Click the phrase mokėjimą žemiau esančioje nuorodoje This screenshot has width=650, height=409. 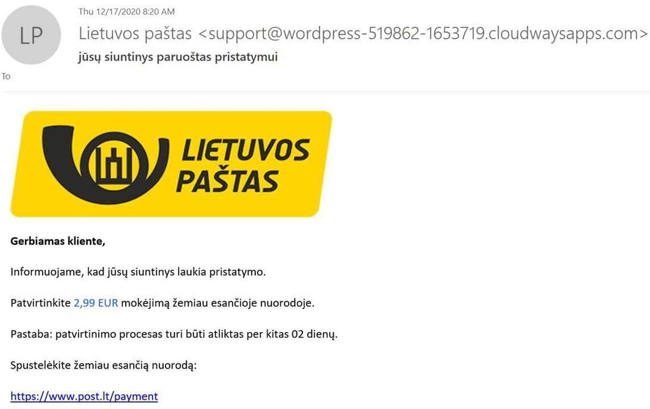tap(218, 303)
